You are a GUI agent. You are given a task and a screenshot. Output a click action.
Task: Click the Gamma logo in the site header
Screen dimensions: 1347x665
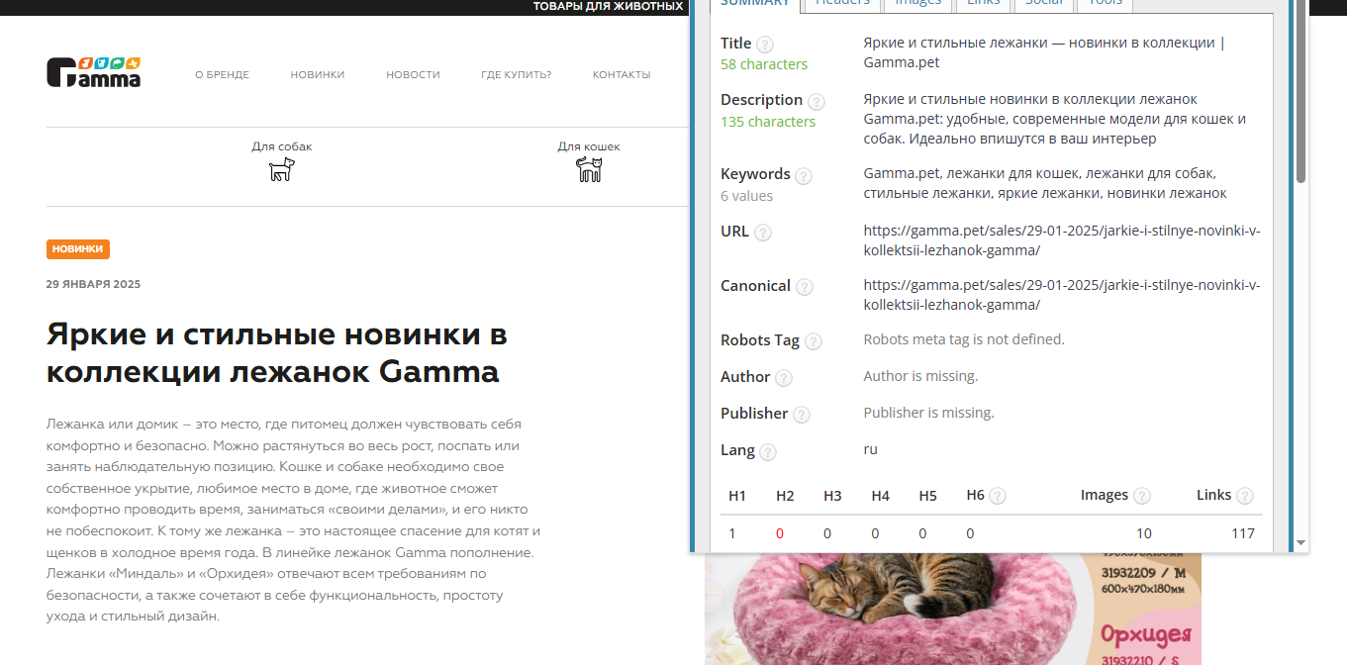(x=94, y=72)
